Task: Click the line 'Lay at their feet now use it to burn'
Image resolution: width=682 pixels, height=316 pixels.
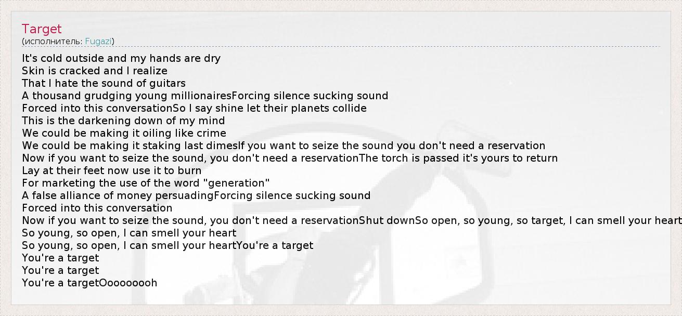Action: [x=111, y=170]
